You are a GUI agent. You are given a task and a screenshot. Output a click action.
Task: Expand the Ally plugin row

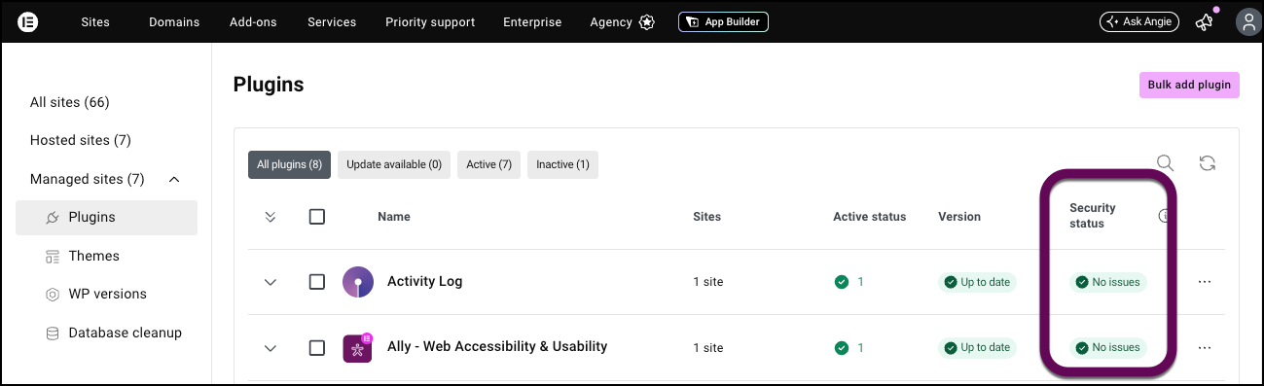tap(271, 347)
